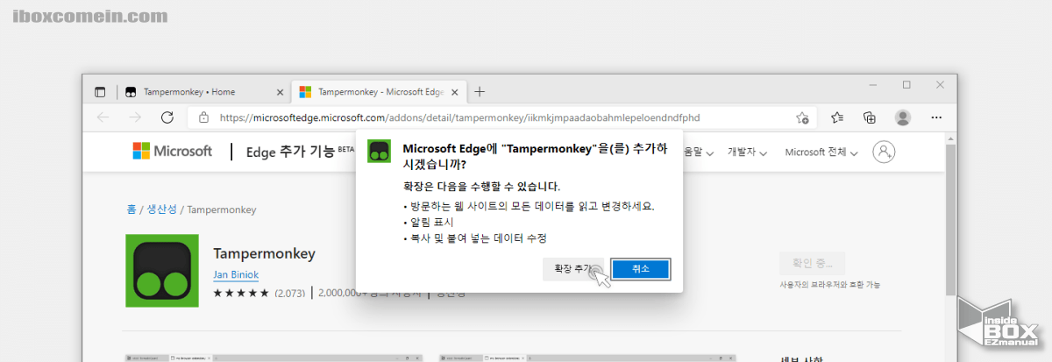Open Settings and more ellipsis menu
The image size is (1052, 362).
point(936,117)
